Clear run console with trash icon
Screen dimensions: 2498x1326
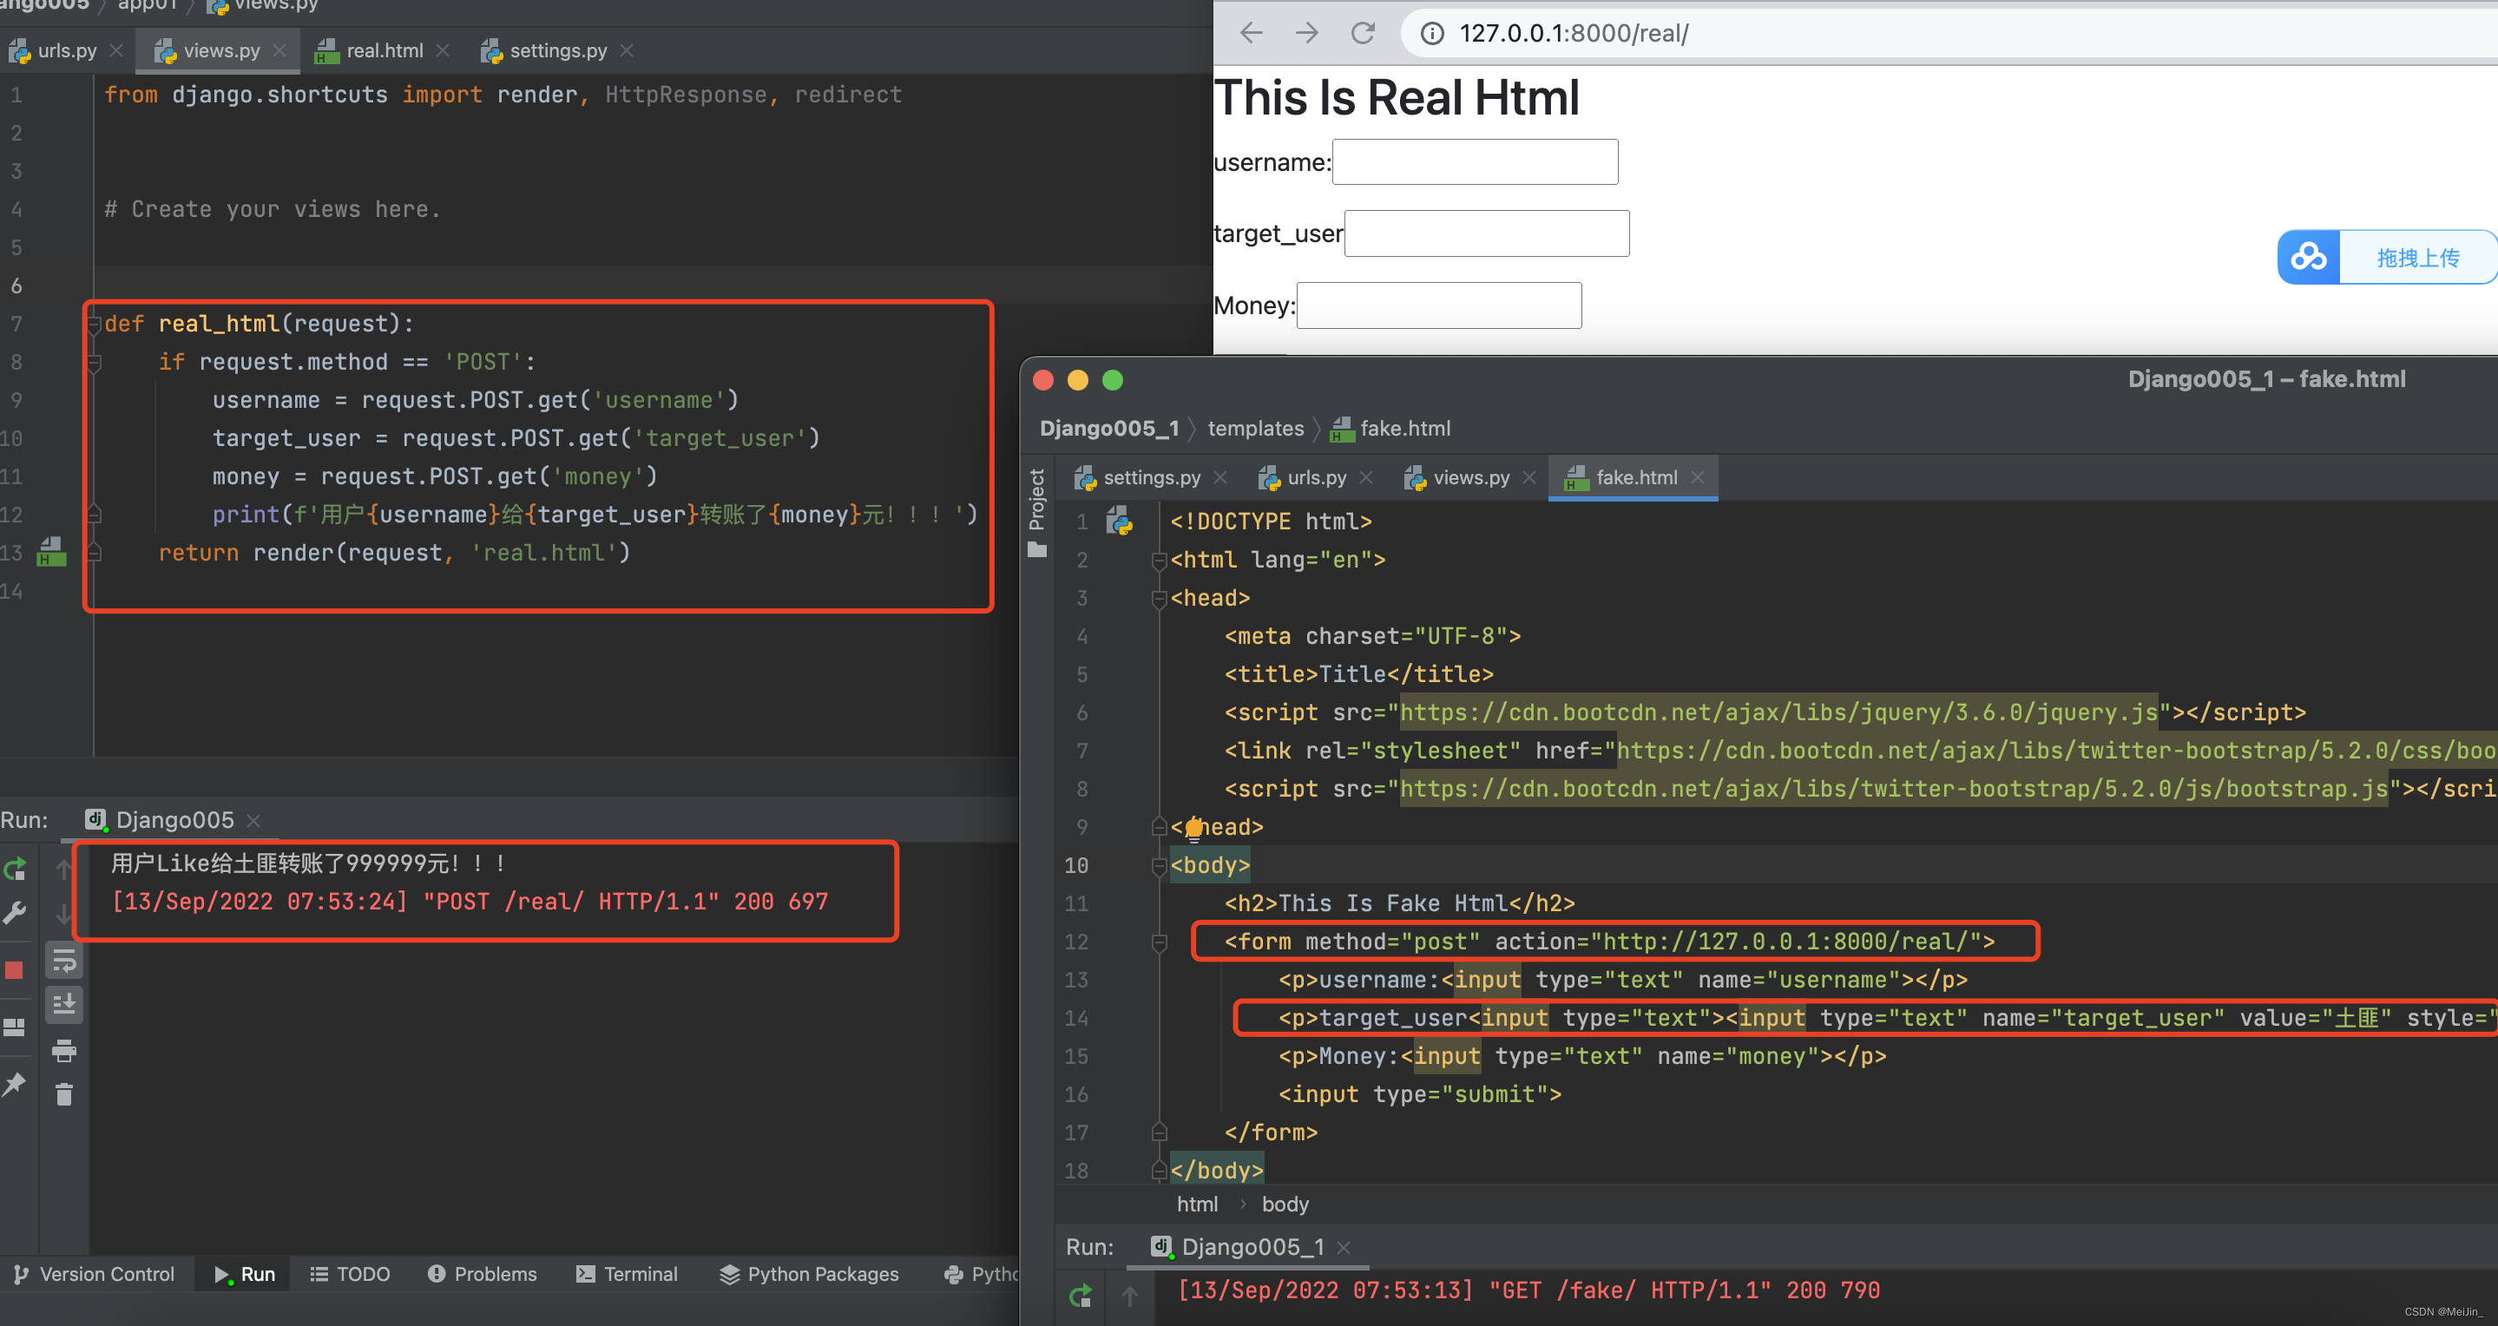(64, 1094)
